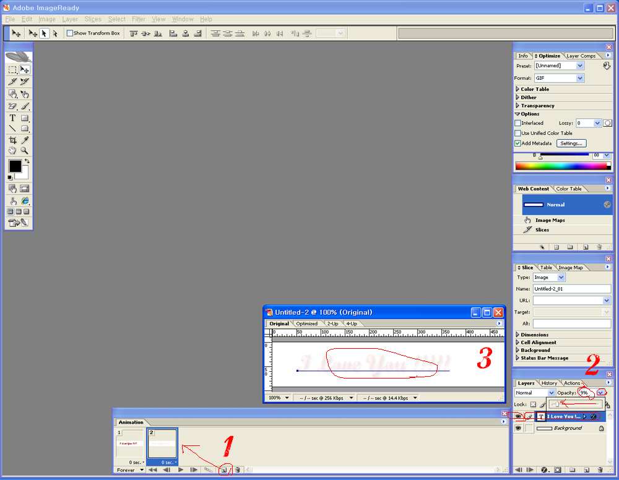Open the slice Type dropdown
Image resolution: width=619 pixels, height=480 pixels.
(561, 278)
